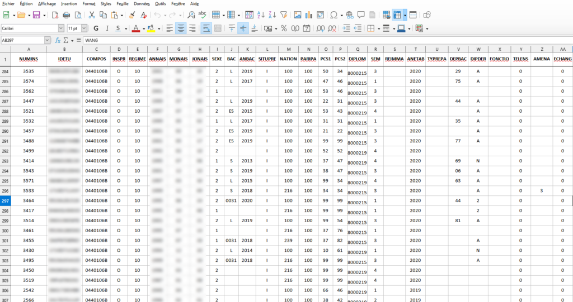Export directly as PDF
This screenshot has width=573, height=302.
55,15
